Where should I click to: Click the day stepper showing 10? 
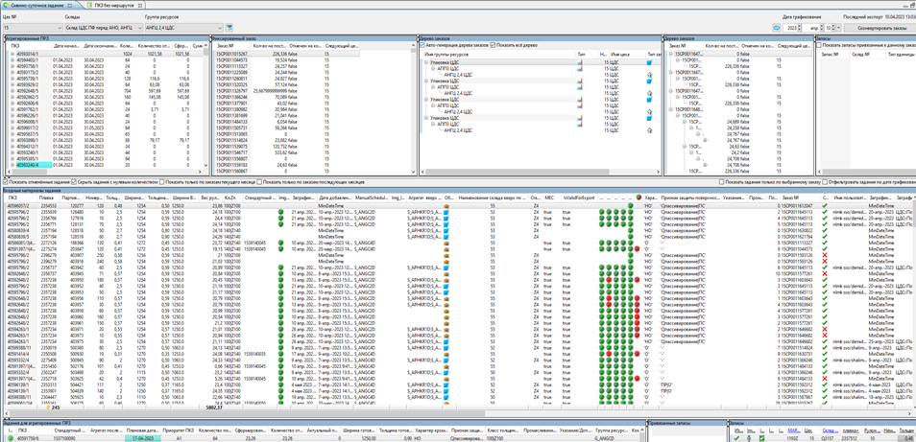coord(833,28)
